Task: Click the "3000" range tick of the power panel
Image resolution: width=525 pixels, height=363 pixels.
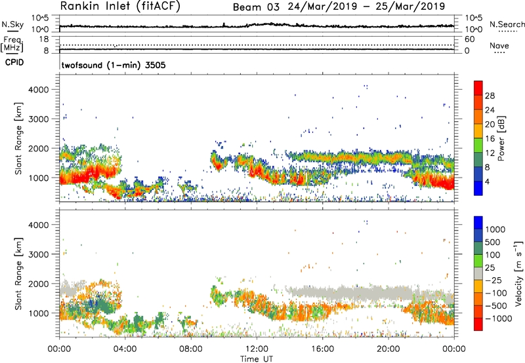Action: coord(39,119)
